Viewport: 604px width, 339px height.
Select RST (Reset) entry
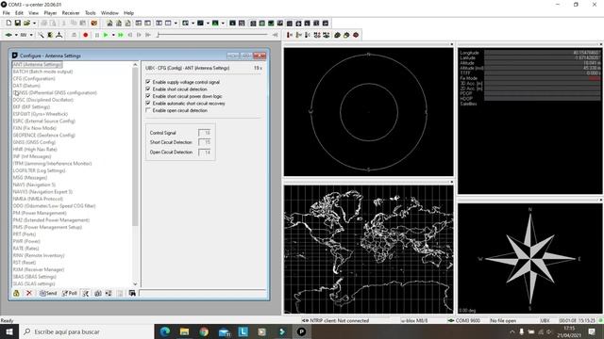click(25, 263)
